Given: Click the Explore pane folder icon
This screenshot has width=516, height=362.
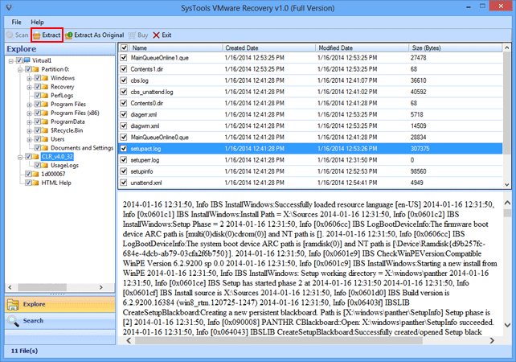Looking at the screenshot, I should coord(13,304).
